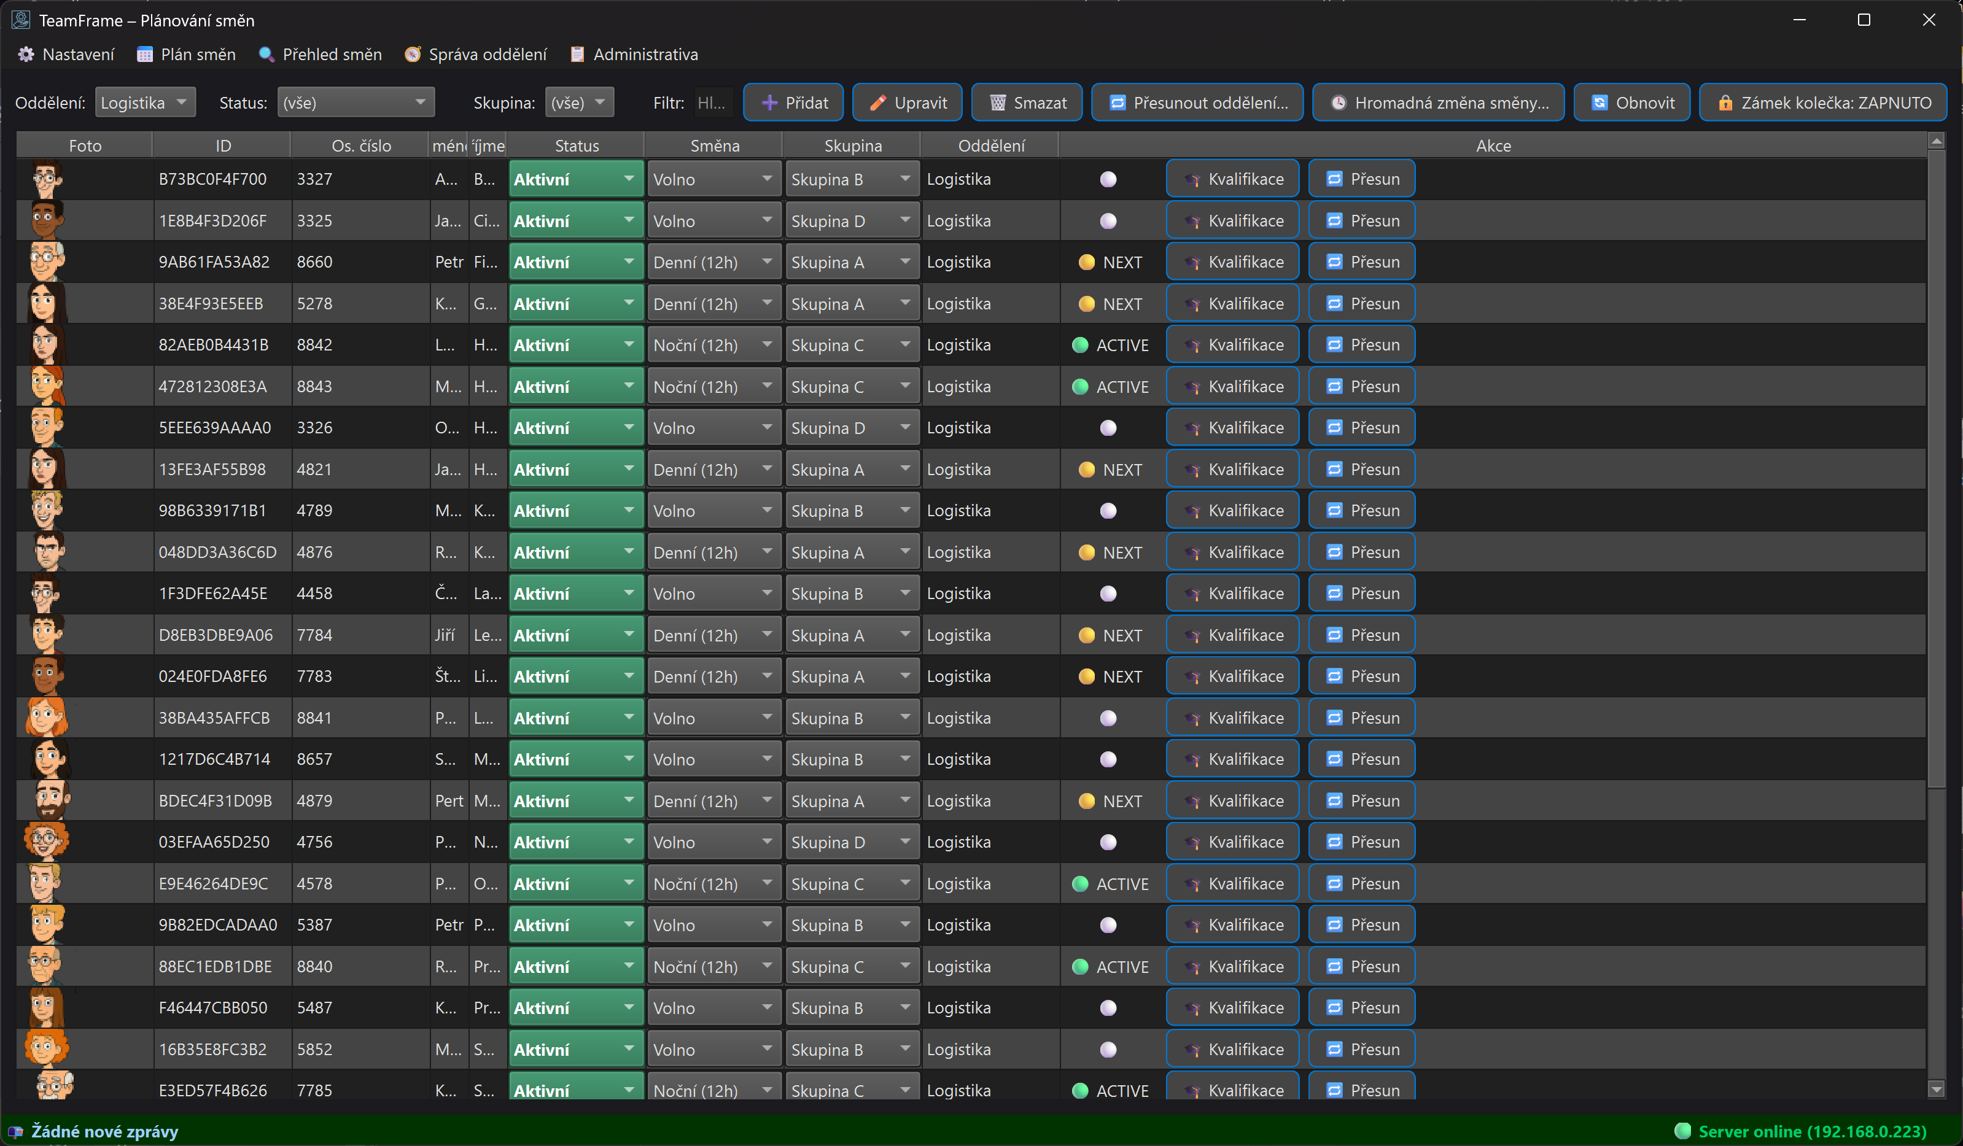Open the Správa oddělení menu
Image resolution: width=1963 pixels, height=1146 pixels.
(476, 55)
